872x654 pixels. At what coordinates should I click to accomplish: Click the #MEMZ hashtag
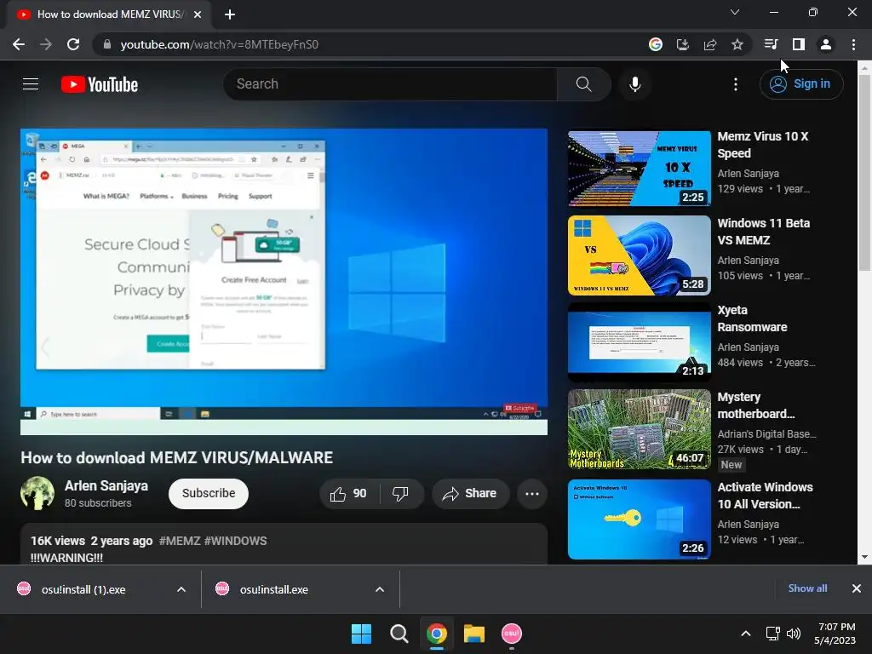pyautogui.click(x=179, y=541)
